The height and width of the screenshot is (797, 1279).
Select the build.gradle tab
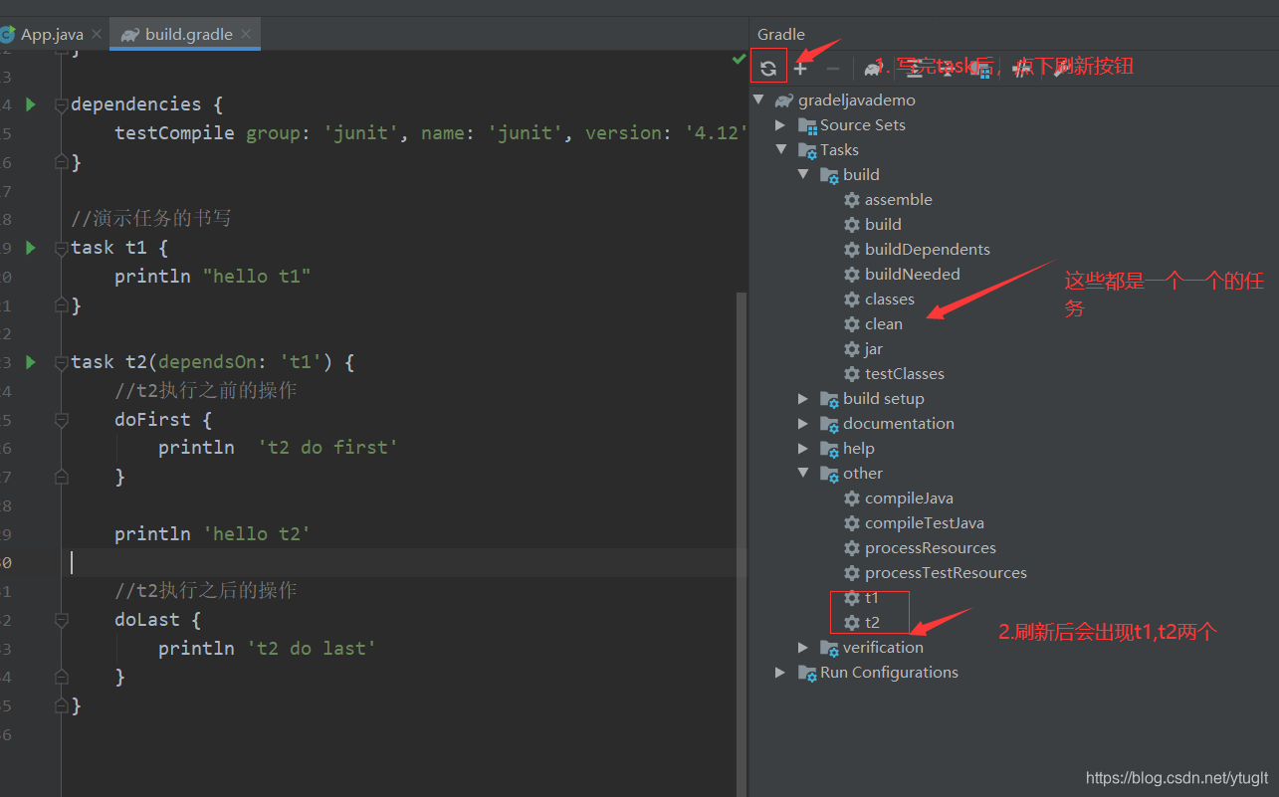[185, 34]
